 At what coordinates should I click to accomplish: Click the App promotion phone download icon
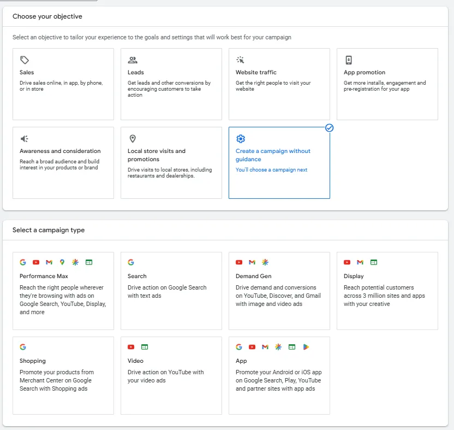(x=349, y=60)
